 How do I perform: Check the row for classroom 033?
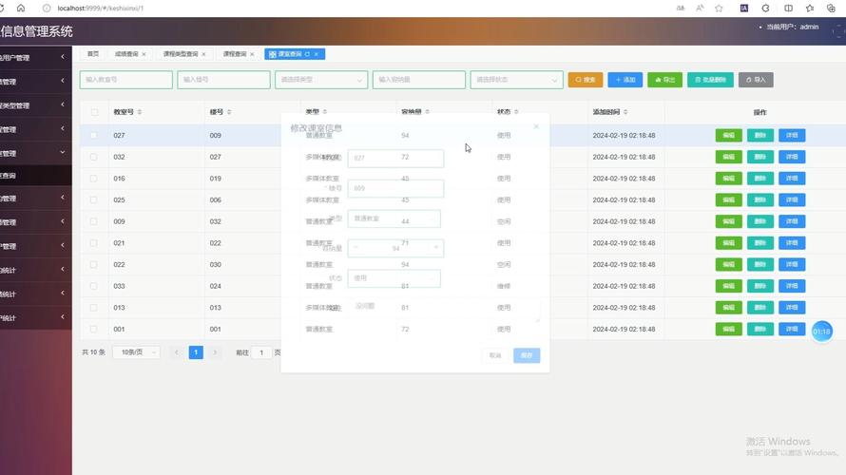[94, 286]
